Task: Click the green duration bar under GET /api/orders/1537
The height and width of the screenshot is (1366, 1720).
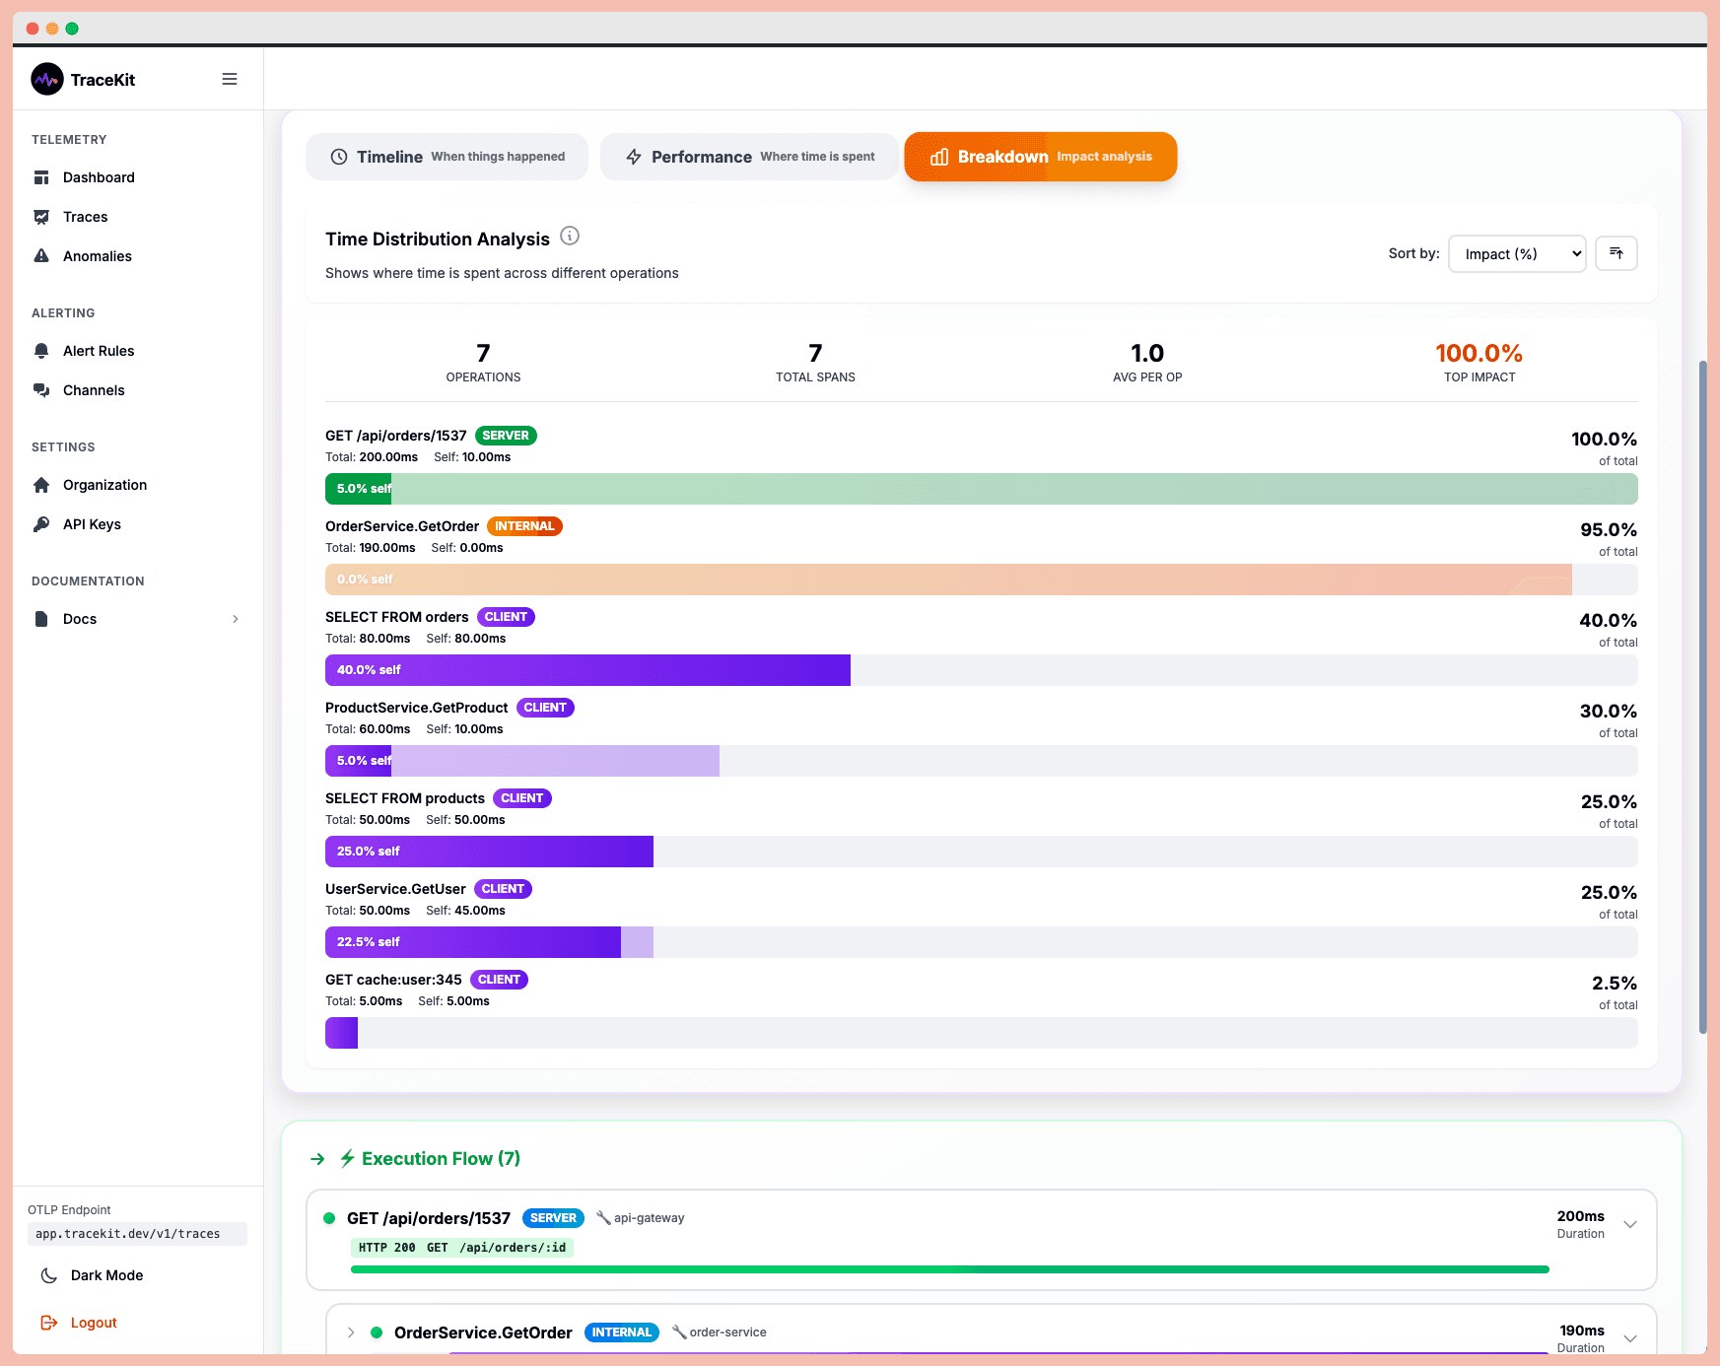Action: click(951, 1269)
